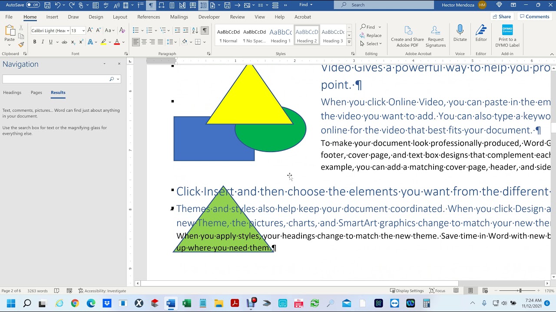Open the Layout tab
This screenshot has width=556, height=312.
point(120,17)
